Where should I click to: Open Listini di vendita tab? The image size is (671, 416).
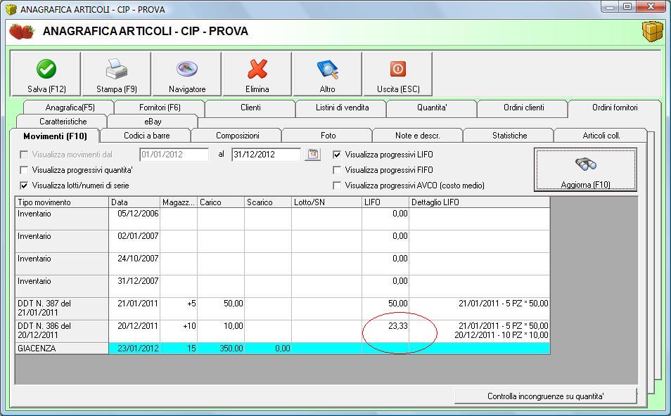click(342, 108)
